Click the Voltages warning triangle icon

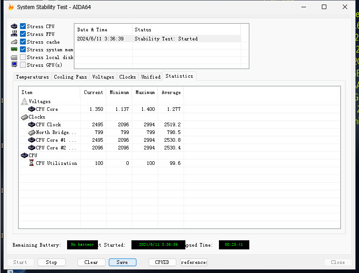coord(24,101)
